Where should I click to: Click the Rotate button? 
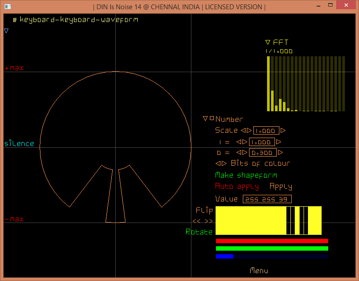click(199, 232)
